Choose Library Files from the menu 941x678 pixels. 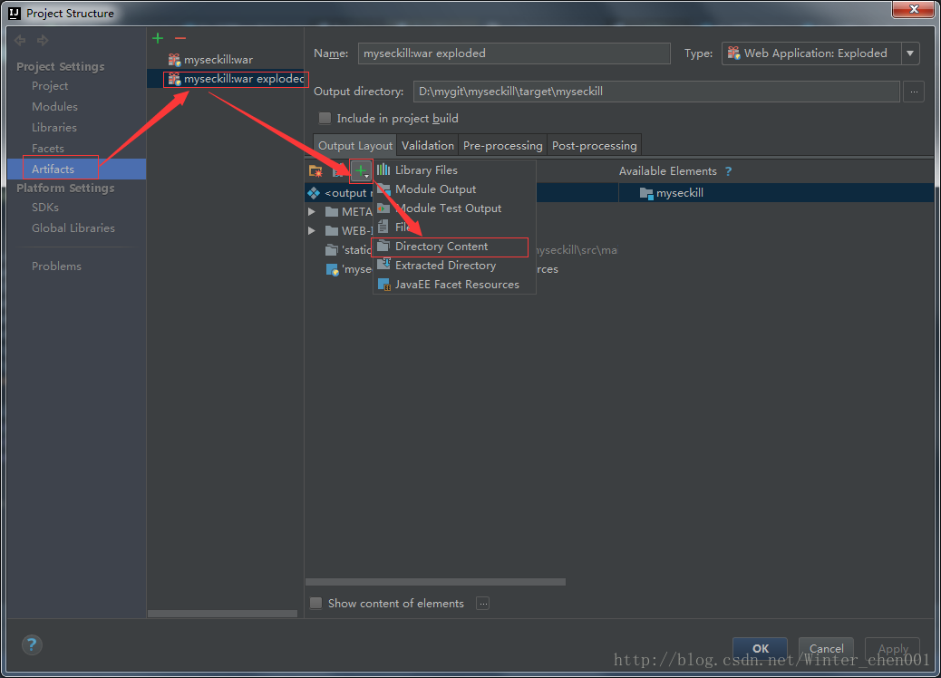(x=454, y=169)
